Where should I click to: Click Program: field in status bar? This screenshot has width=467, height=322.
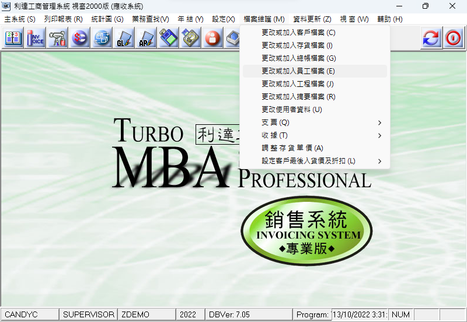coord(312,314)
